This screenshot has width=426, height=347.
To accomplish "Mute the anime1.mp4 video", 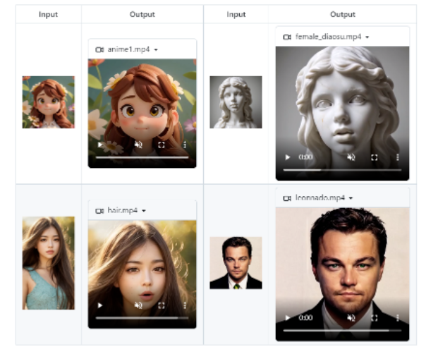I will (138, 145).
